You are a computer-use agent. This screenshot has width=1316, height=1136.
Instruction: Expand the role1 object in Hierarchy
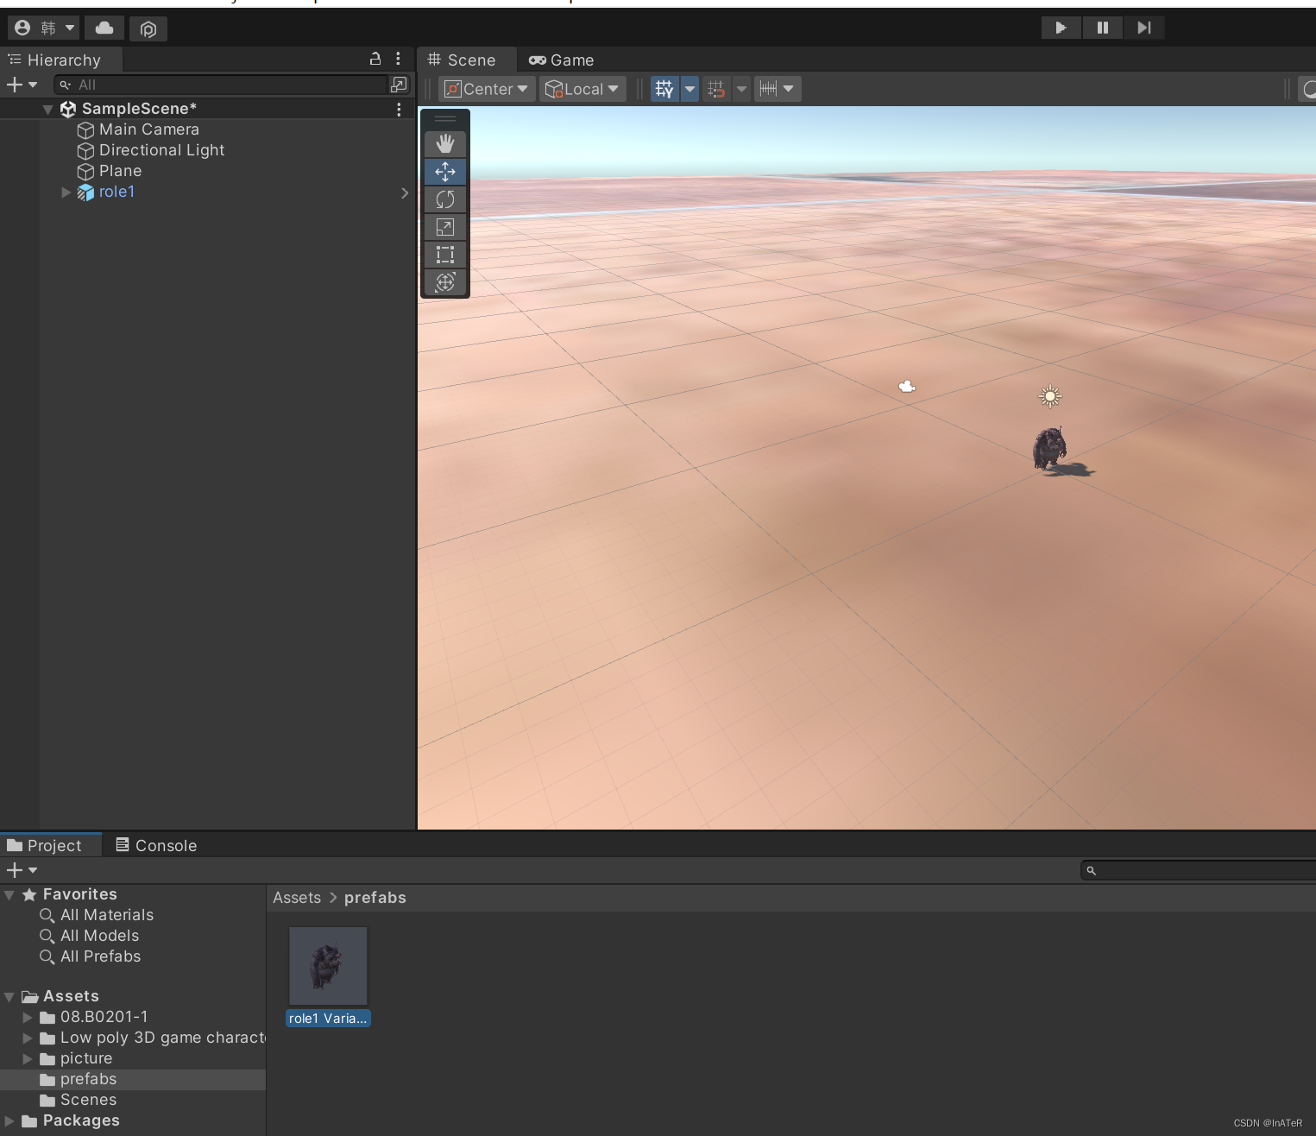(66, 192)
